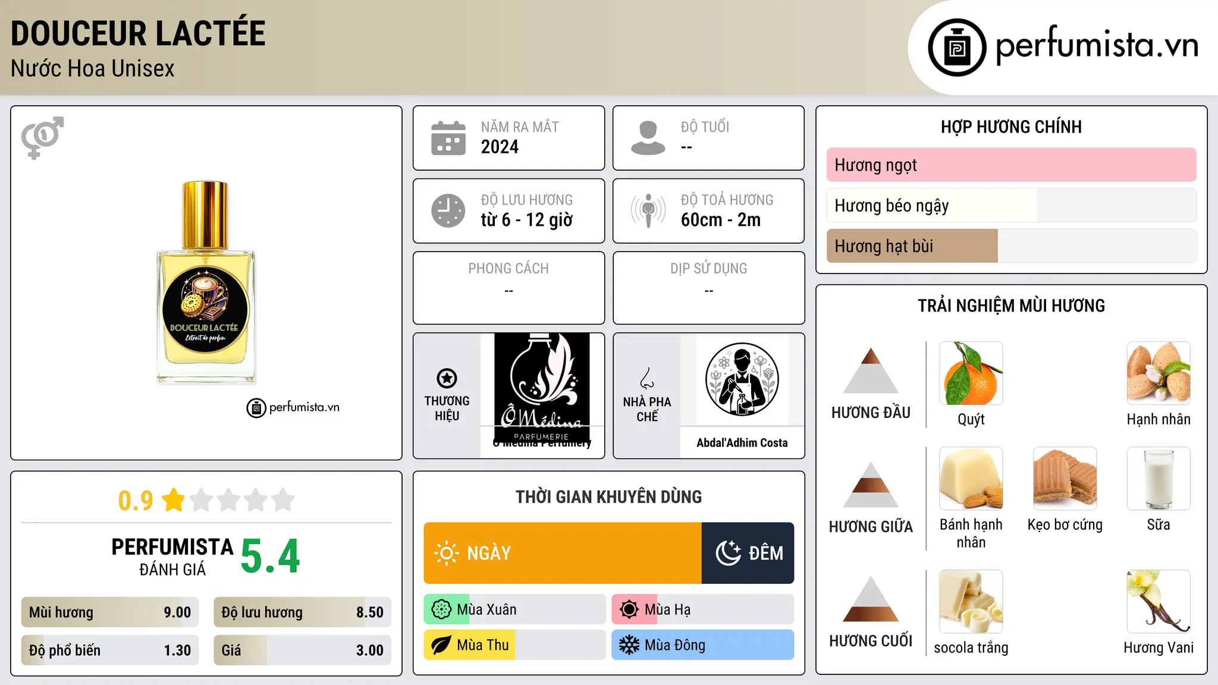
Task: Open the Hạnh nhân almond note image
Action: tap(1159, 373)
